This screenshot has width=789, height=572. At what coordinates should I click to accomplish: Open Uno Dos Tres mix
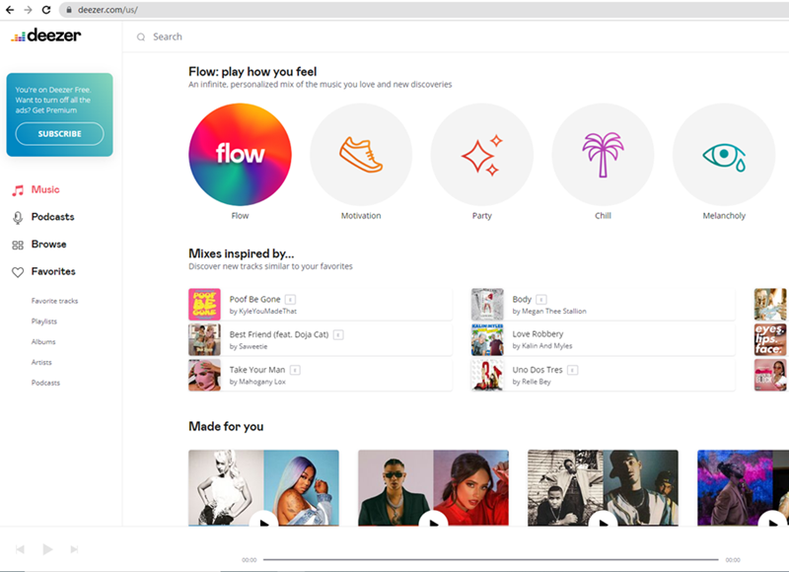(x=603, y=375)
